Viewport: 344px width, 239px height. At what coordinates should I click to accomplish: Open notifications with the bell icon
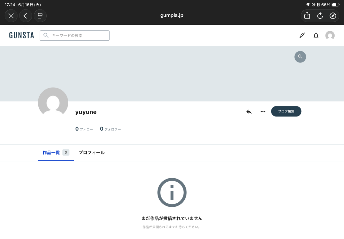[316, 36]
